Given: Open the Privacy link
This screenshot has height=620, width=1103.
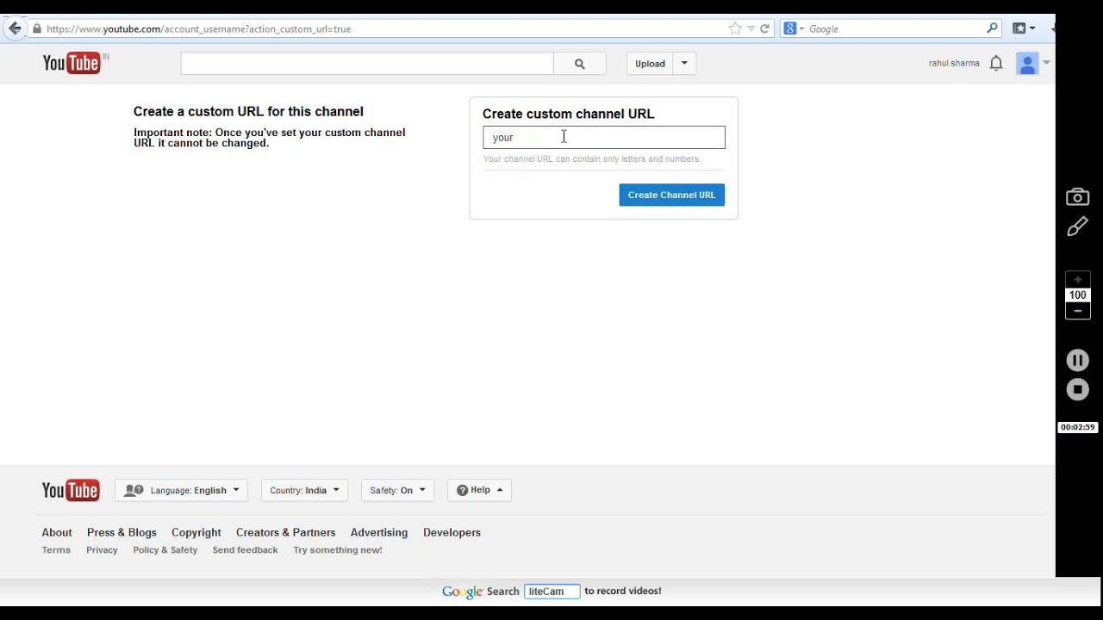Looking at the screenshot, I should (x=102, y=549).
